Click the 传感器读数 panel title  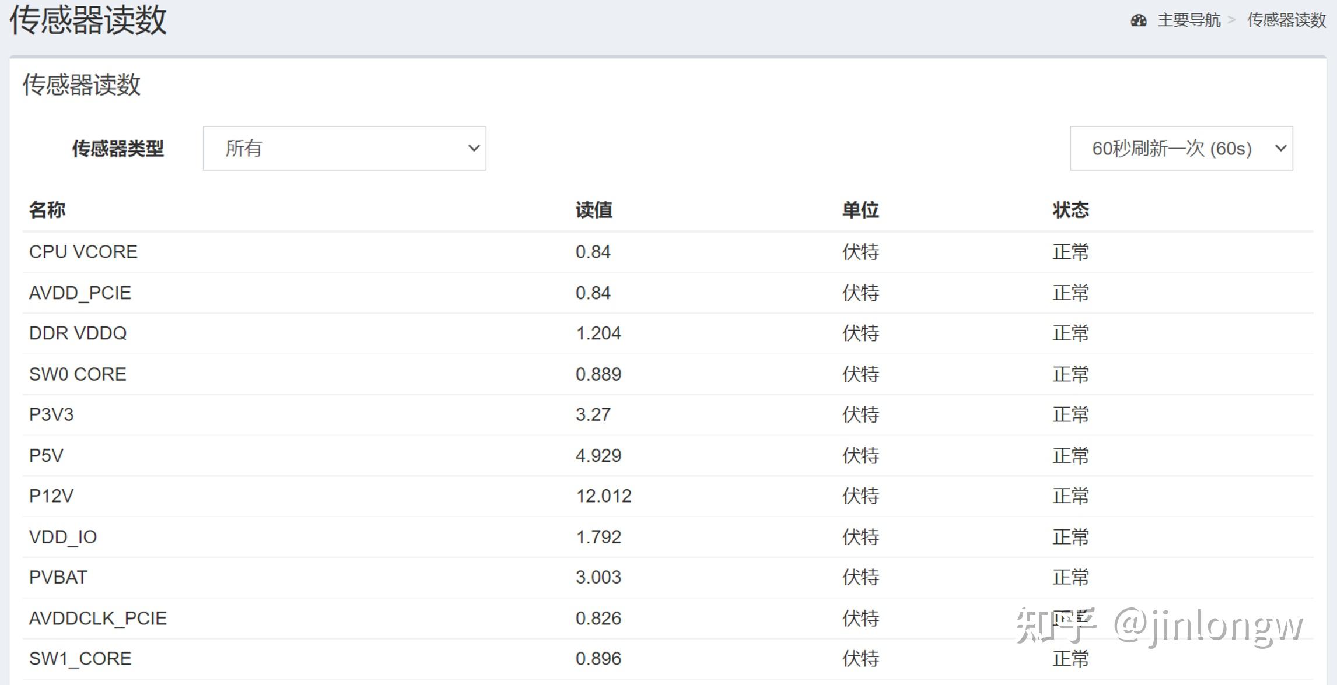(x=82, y=85)
